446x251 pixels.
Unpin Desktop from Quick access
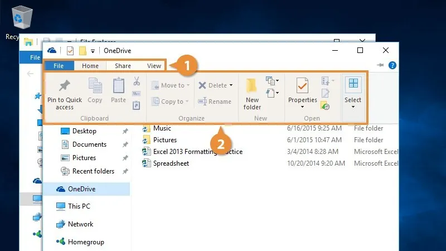[125, 131]
